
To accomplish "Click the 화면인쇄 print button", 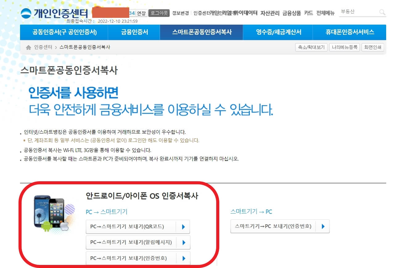I will coord(373,47).
